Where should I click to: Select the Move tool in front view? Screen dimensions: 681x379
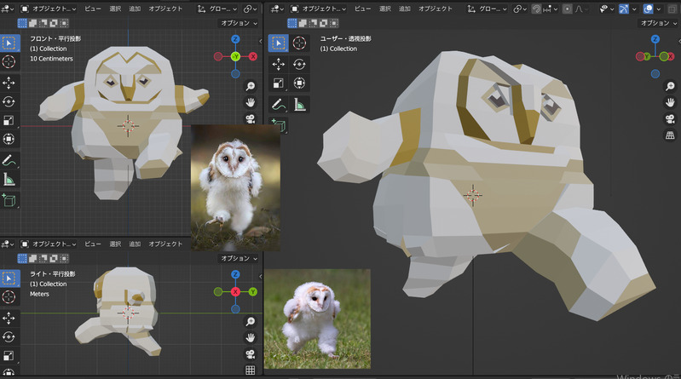tap(9, 83)
